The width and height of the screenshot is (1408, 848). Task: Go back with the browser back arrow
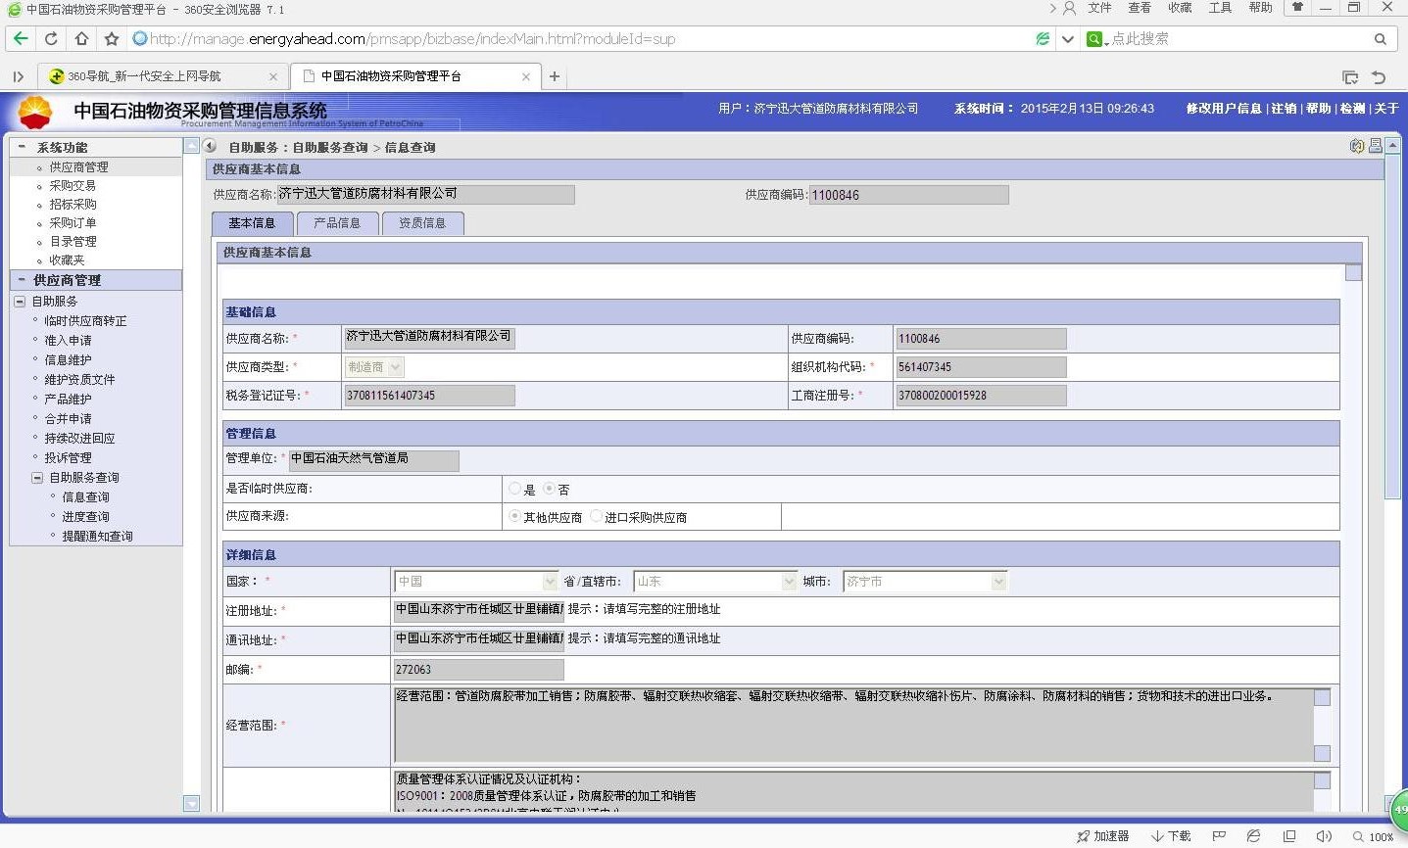21,39
